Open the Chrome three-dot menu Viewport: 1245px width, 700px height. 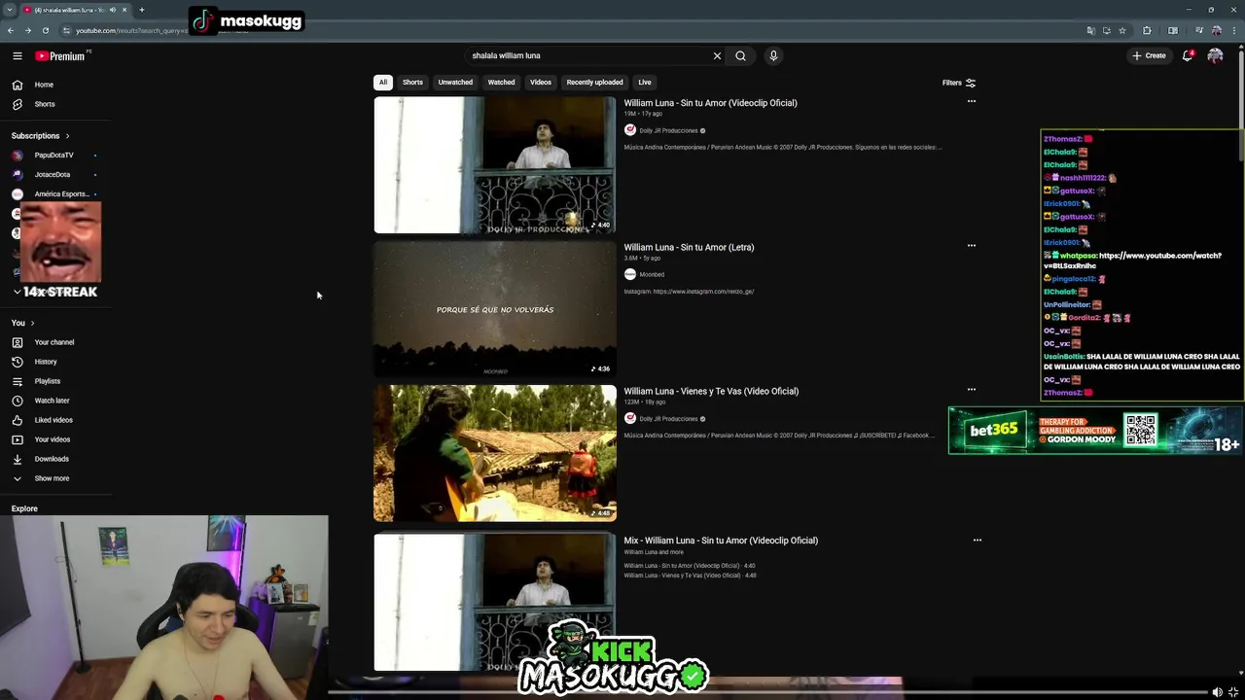1232,30
